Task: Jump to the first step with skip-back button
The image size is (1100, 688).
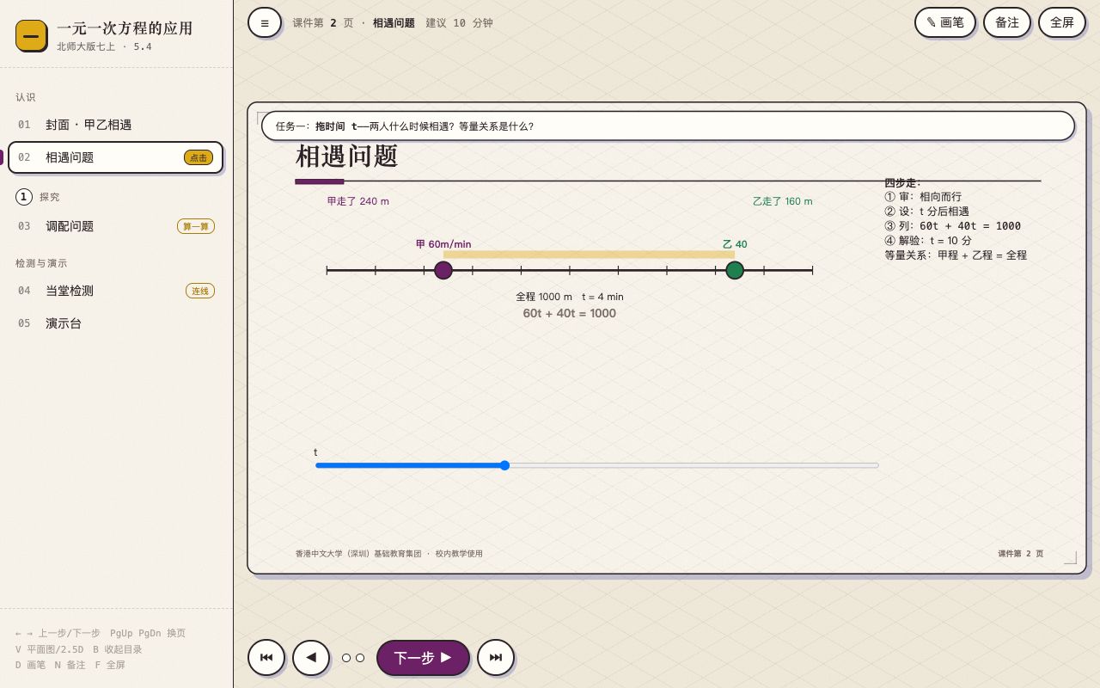Action: click(x=266, y=658)
